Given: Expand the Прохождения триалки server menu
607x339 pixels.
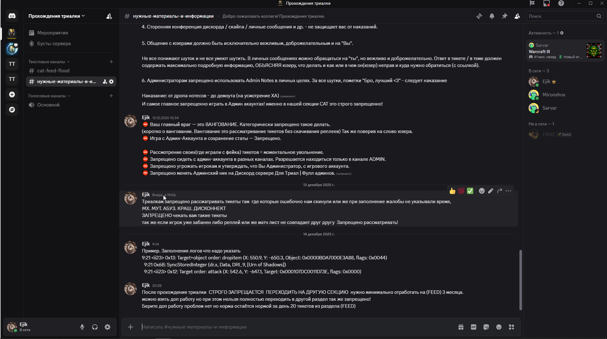Looking at the screenshot, I should 57,16.
